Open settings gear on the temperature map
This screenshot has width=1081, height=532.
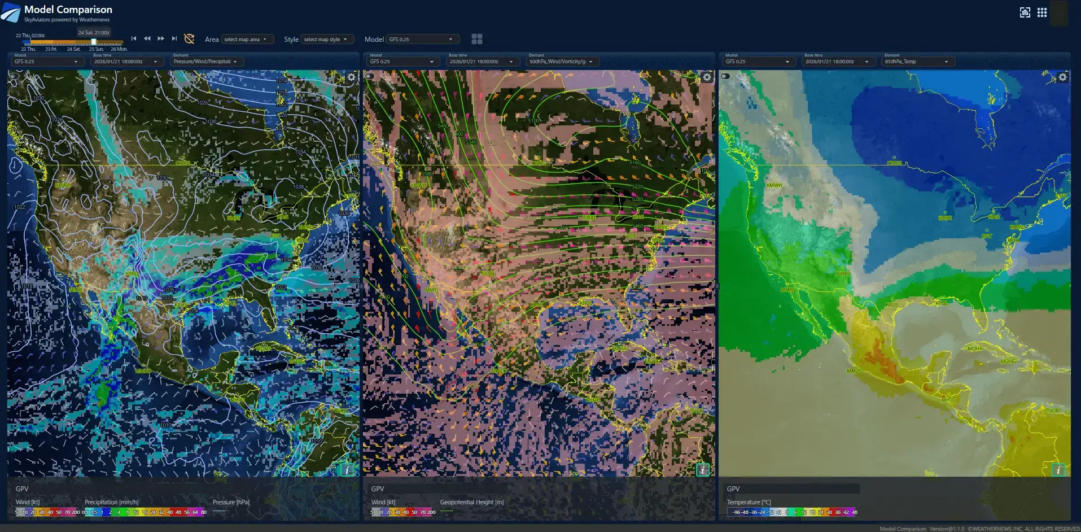click(1062, 77)
